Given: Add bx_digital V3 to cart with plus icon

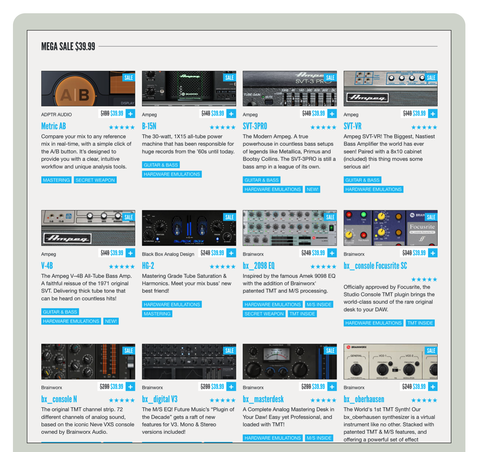Looking at the screenshot, I should 231,386.
